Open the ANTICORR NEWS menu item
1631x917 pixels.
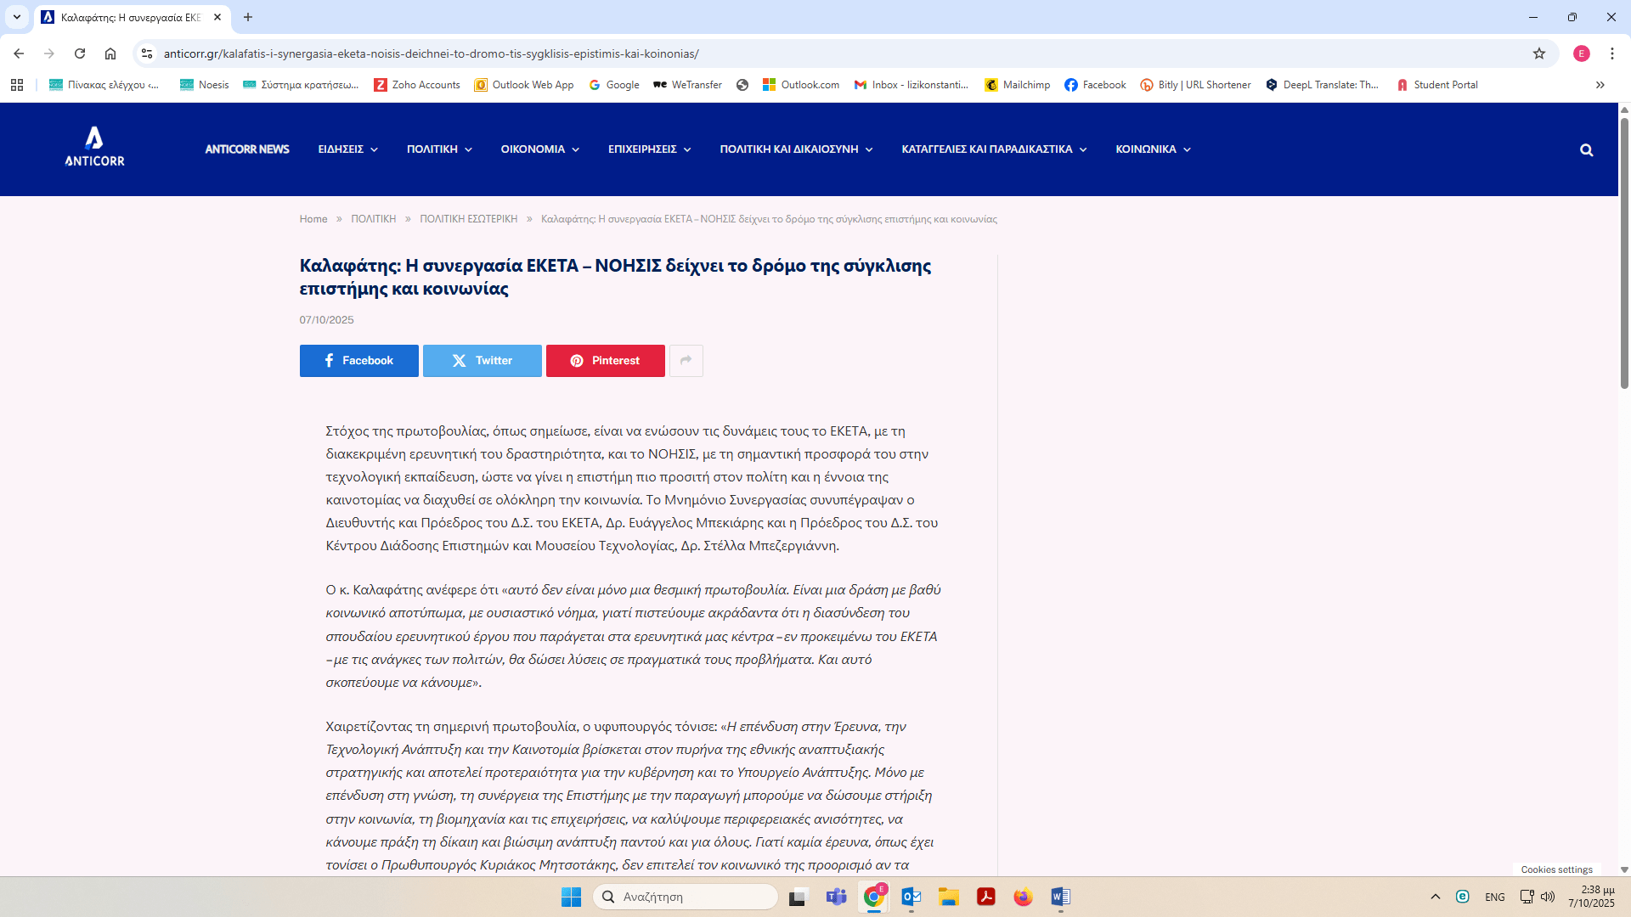click(247, 149)
